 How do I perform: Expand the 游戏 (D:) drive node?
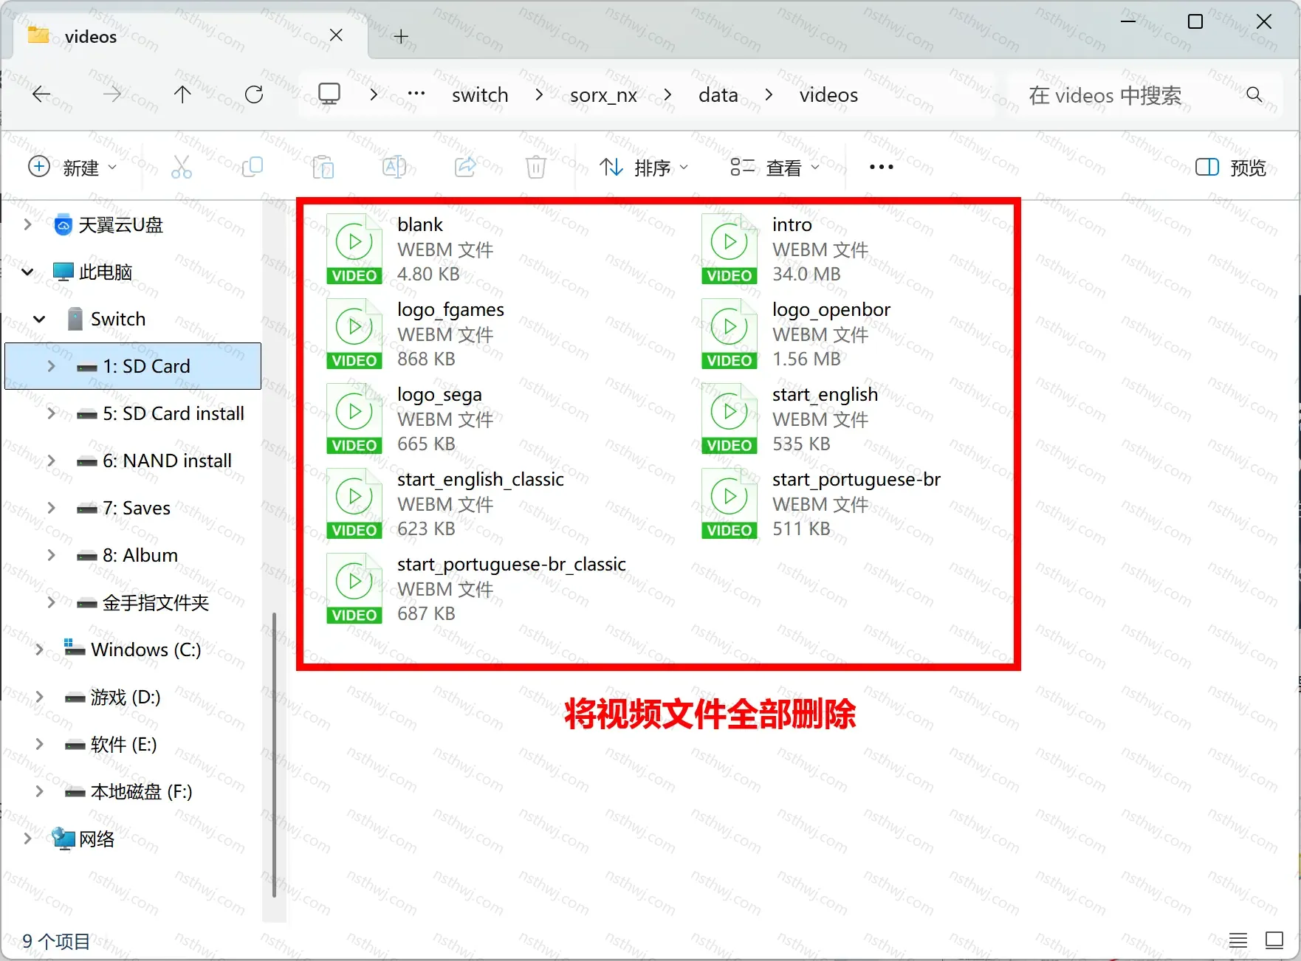pos(39,697)
